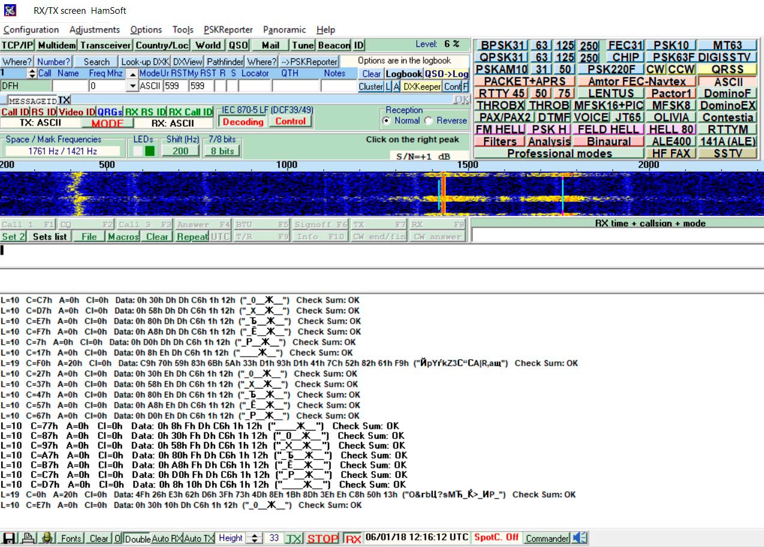Select the RTTY 45 mode

(x=501, y=93)
